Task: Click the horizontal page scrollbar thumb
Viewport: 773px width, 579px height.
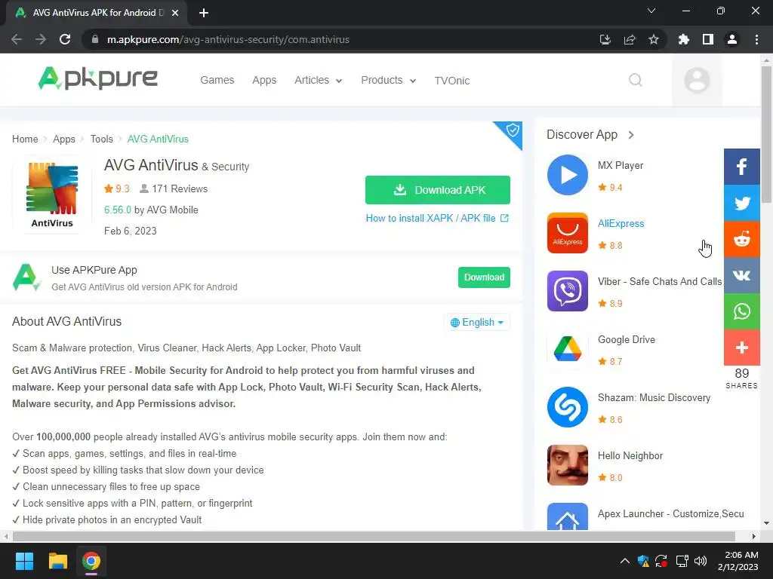Action: [x=374, y=536]
